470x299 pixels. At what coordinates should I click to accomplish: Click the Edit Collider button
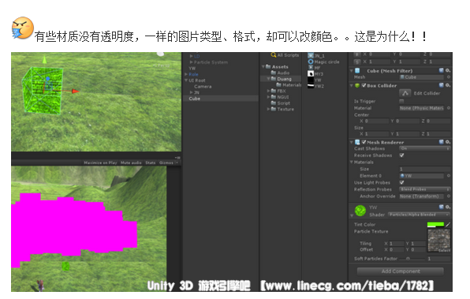click(405, 93)
